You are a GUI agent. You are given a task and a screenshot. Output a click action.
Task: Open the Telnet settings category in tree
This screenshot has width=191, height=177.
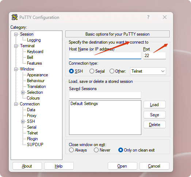point(32,133)
